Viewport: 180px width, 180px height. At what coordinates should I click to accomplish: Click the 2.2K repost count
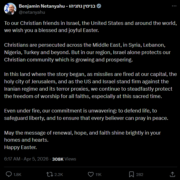59,174
